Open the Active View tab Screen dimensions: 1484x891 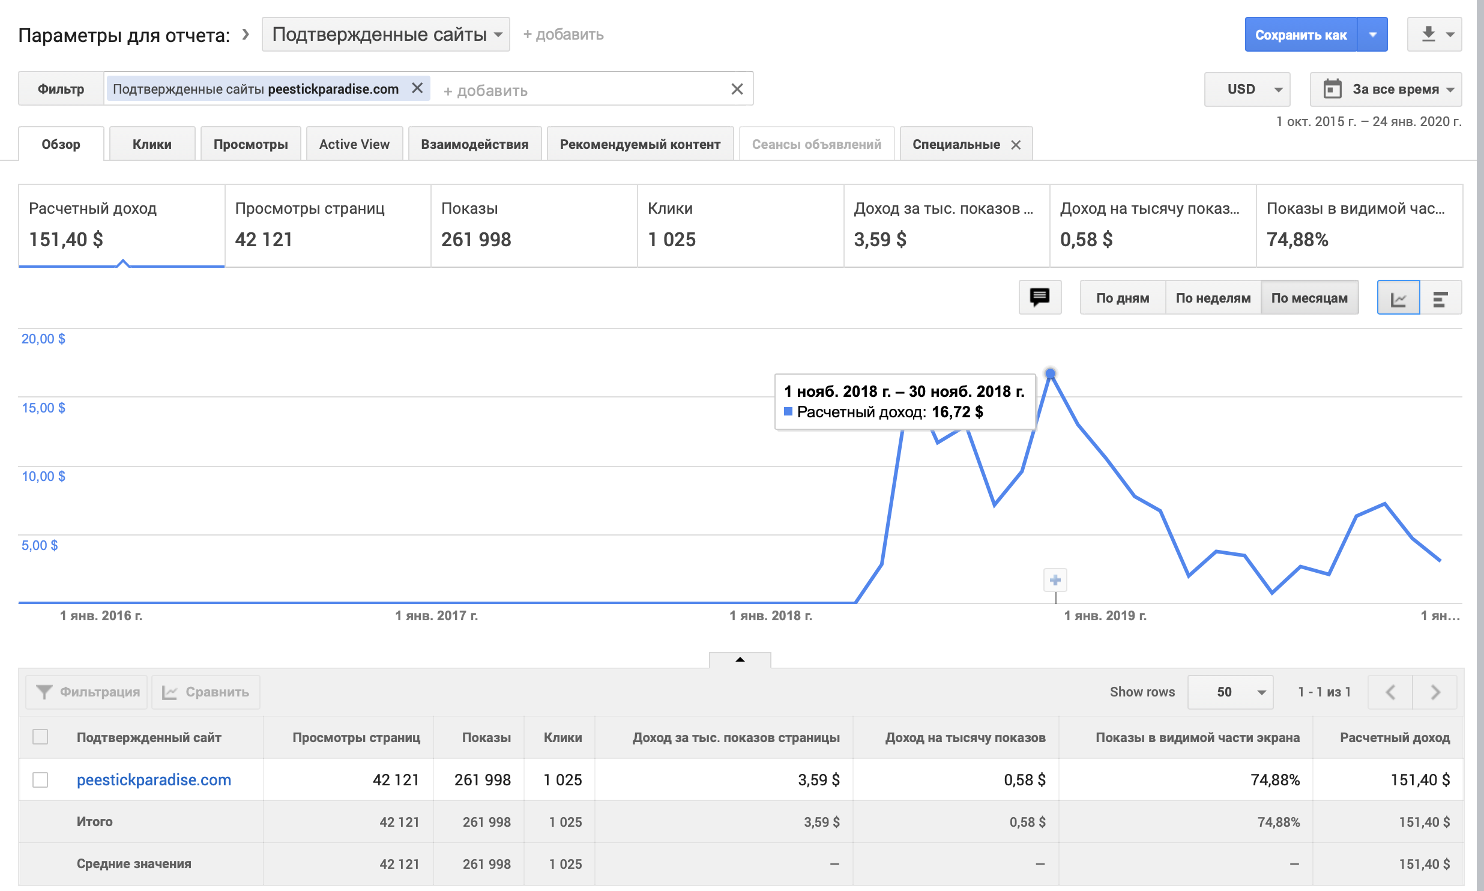click(354, 144)
